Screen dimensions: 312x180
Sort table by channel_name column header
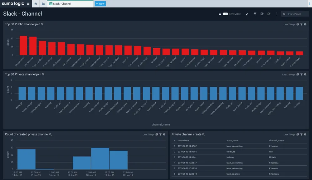point(276,140)
